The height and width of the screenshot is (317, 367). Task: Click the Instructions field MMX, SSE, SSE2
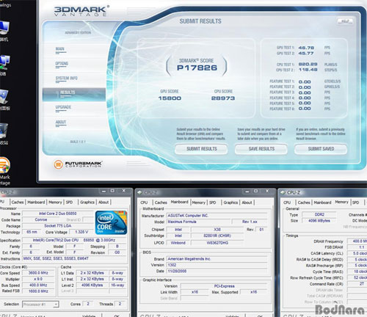pos(75,258)
